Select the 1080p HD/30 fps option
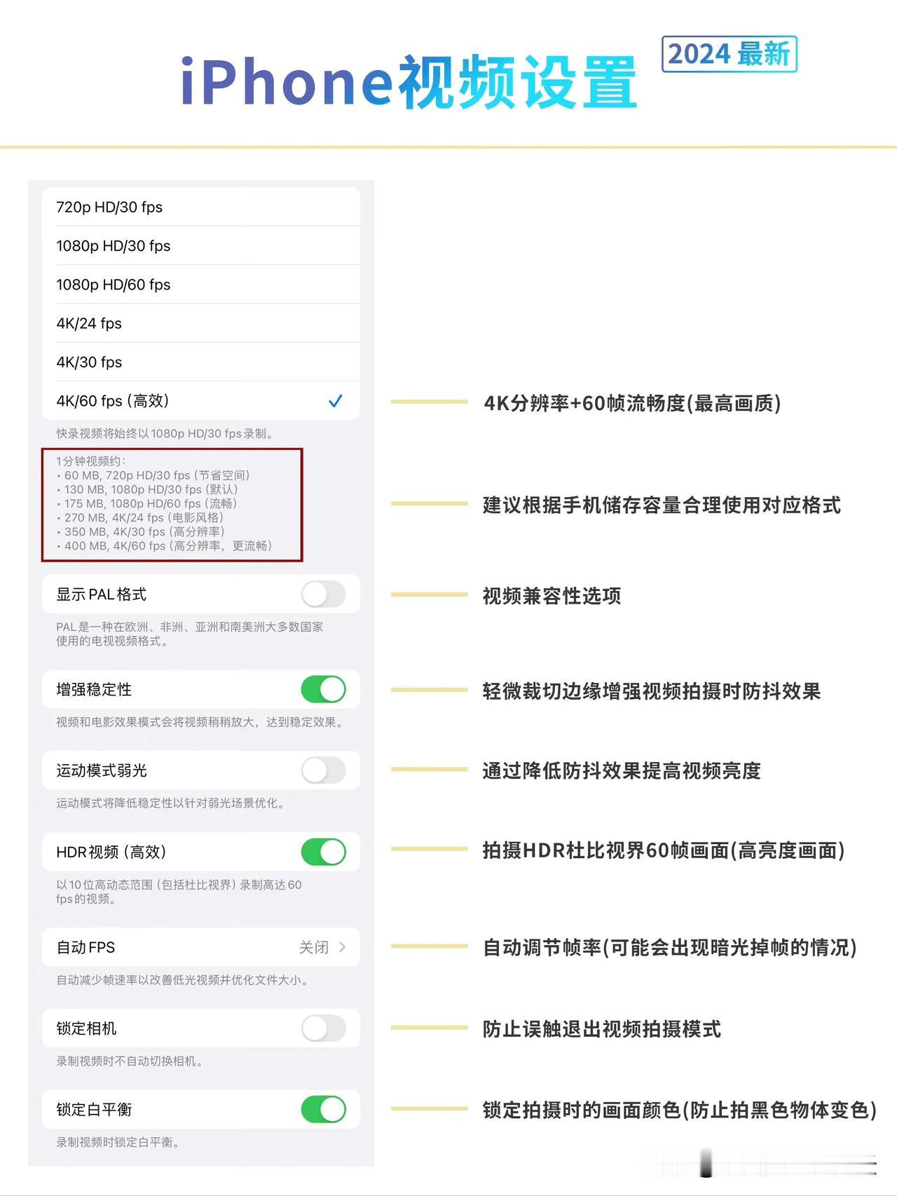This screenshot has height=1196, width=897. pos(201,245)
